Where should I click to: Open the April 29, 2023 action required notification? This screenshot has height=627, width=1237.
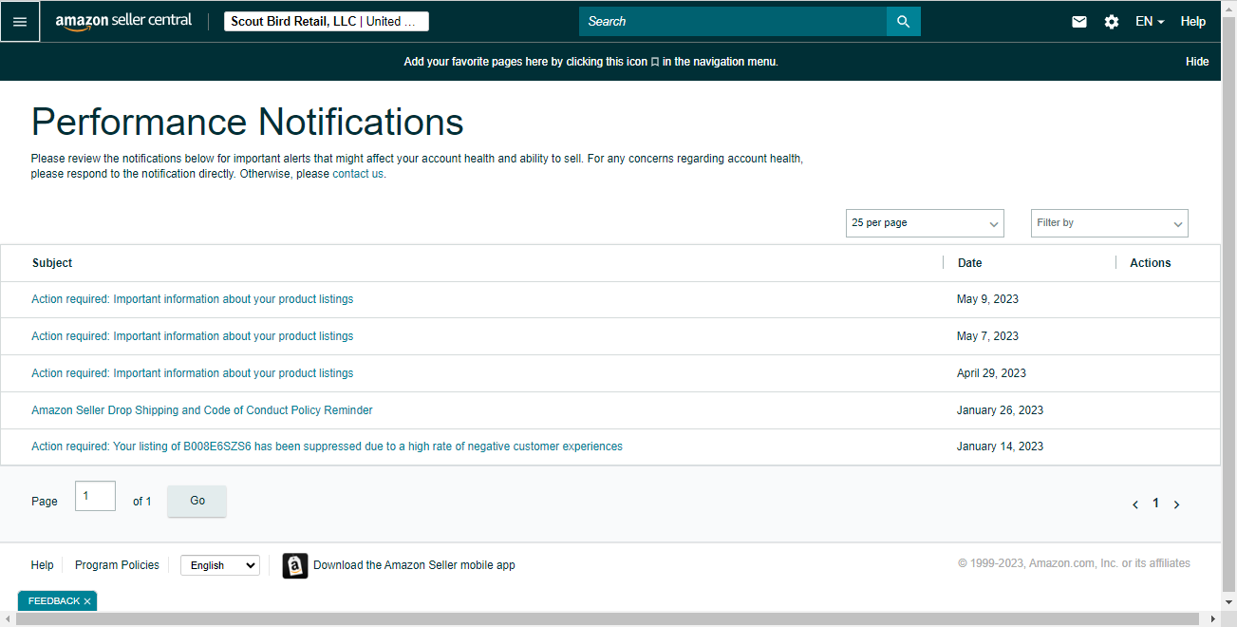(x=192, y=373)
